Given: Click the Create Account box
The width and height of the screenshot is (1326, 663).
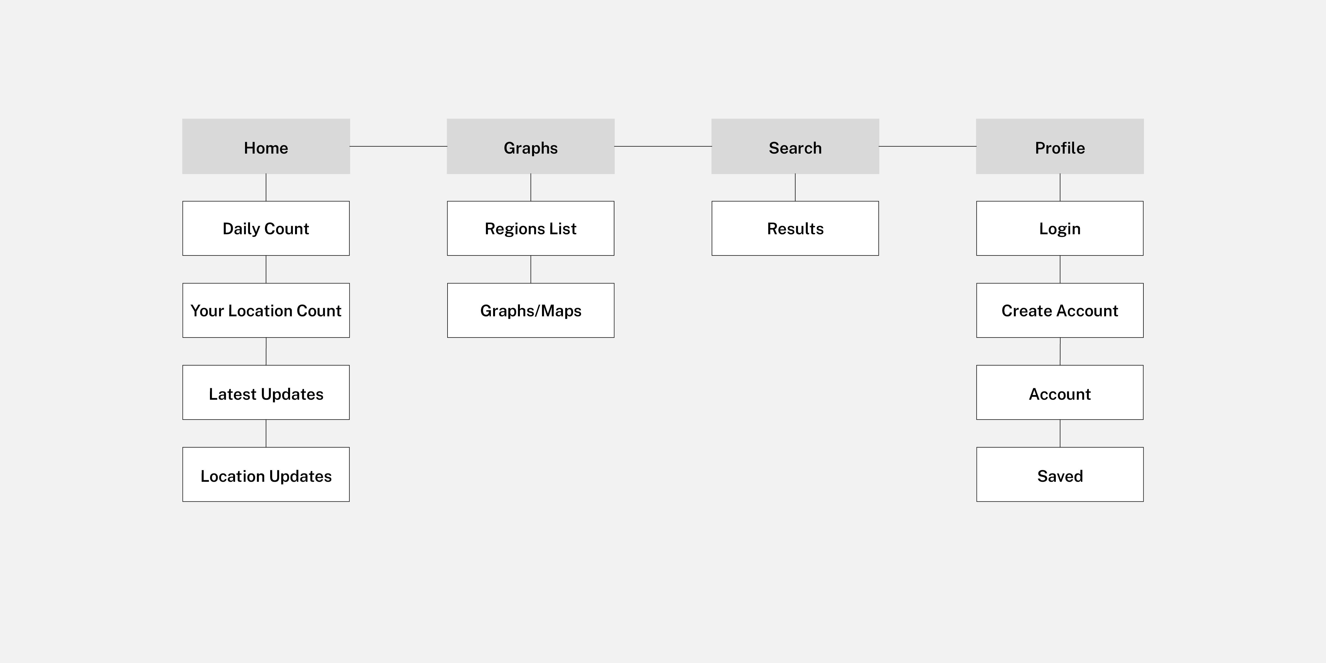Looking at the screenshot, I should coord(1060,311).
